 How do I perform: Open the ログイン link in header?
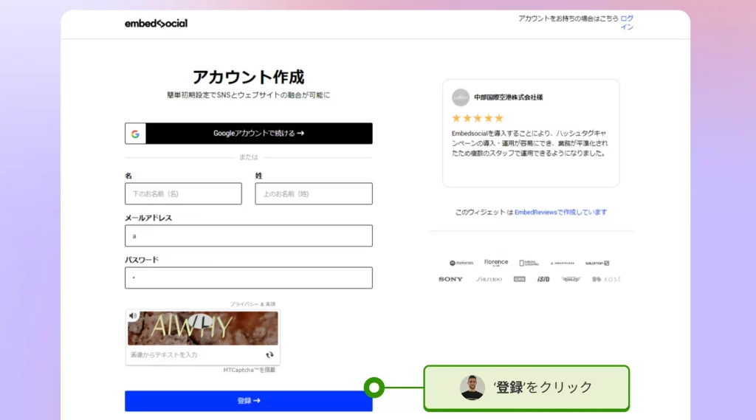[626, 22]
